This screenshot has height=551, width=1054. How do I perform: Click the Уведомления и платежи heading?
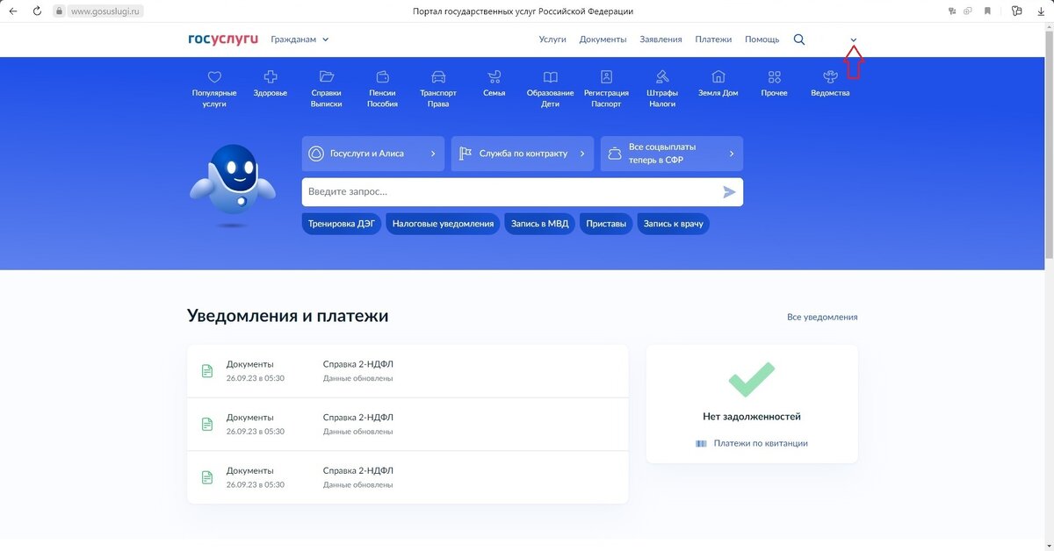288,316
